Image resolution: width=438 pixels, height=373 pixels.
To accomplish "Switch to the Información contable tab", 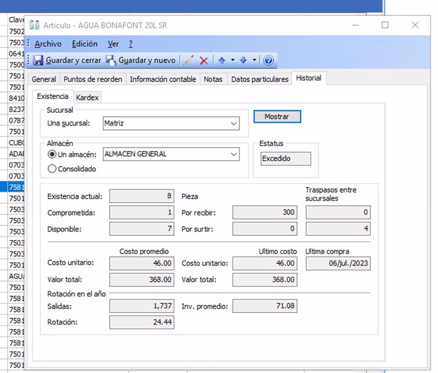I will 163,79.
